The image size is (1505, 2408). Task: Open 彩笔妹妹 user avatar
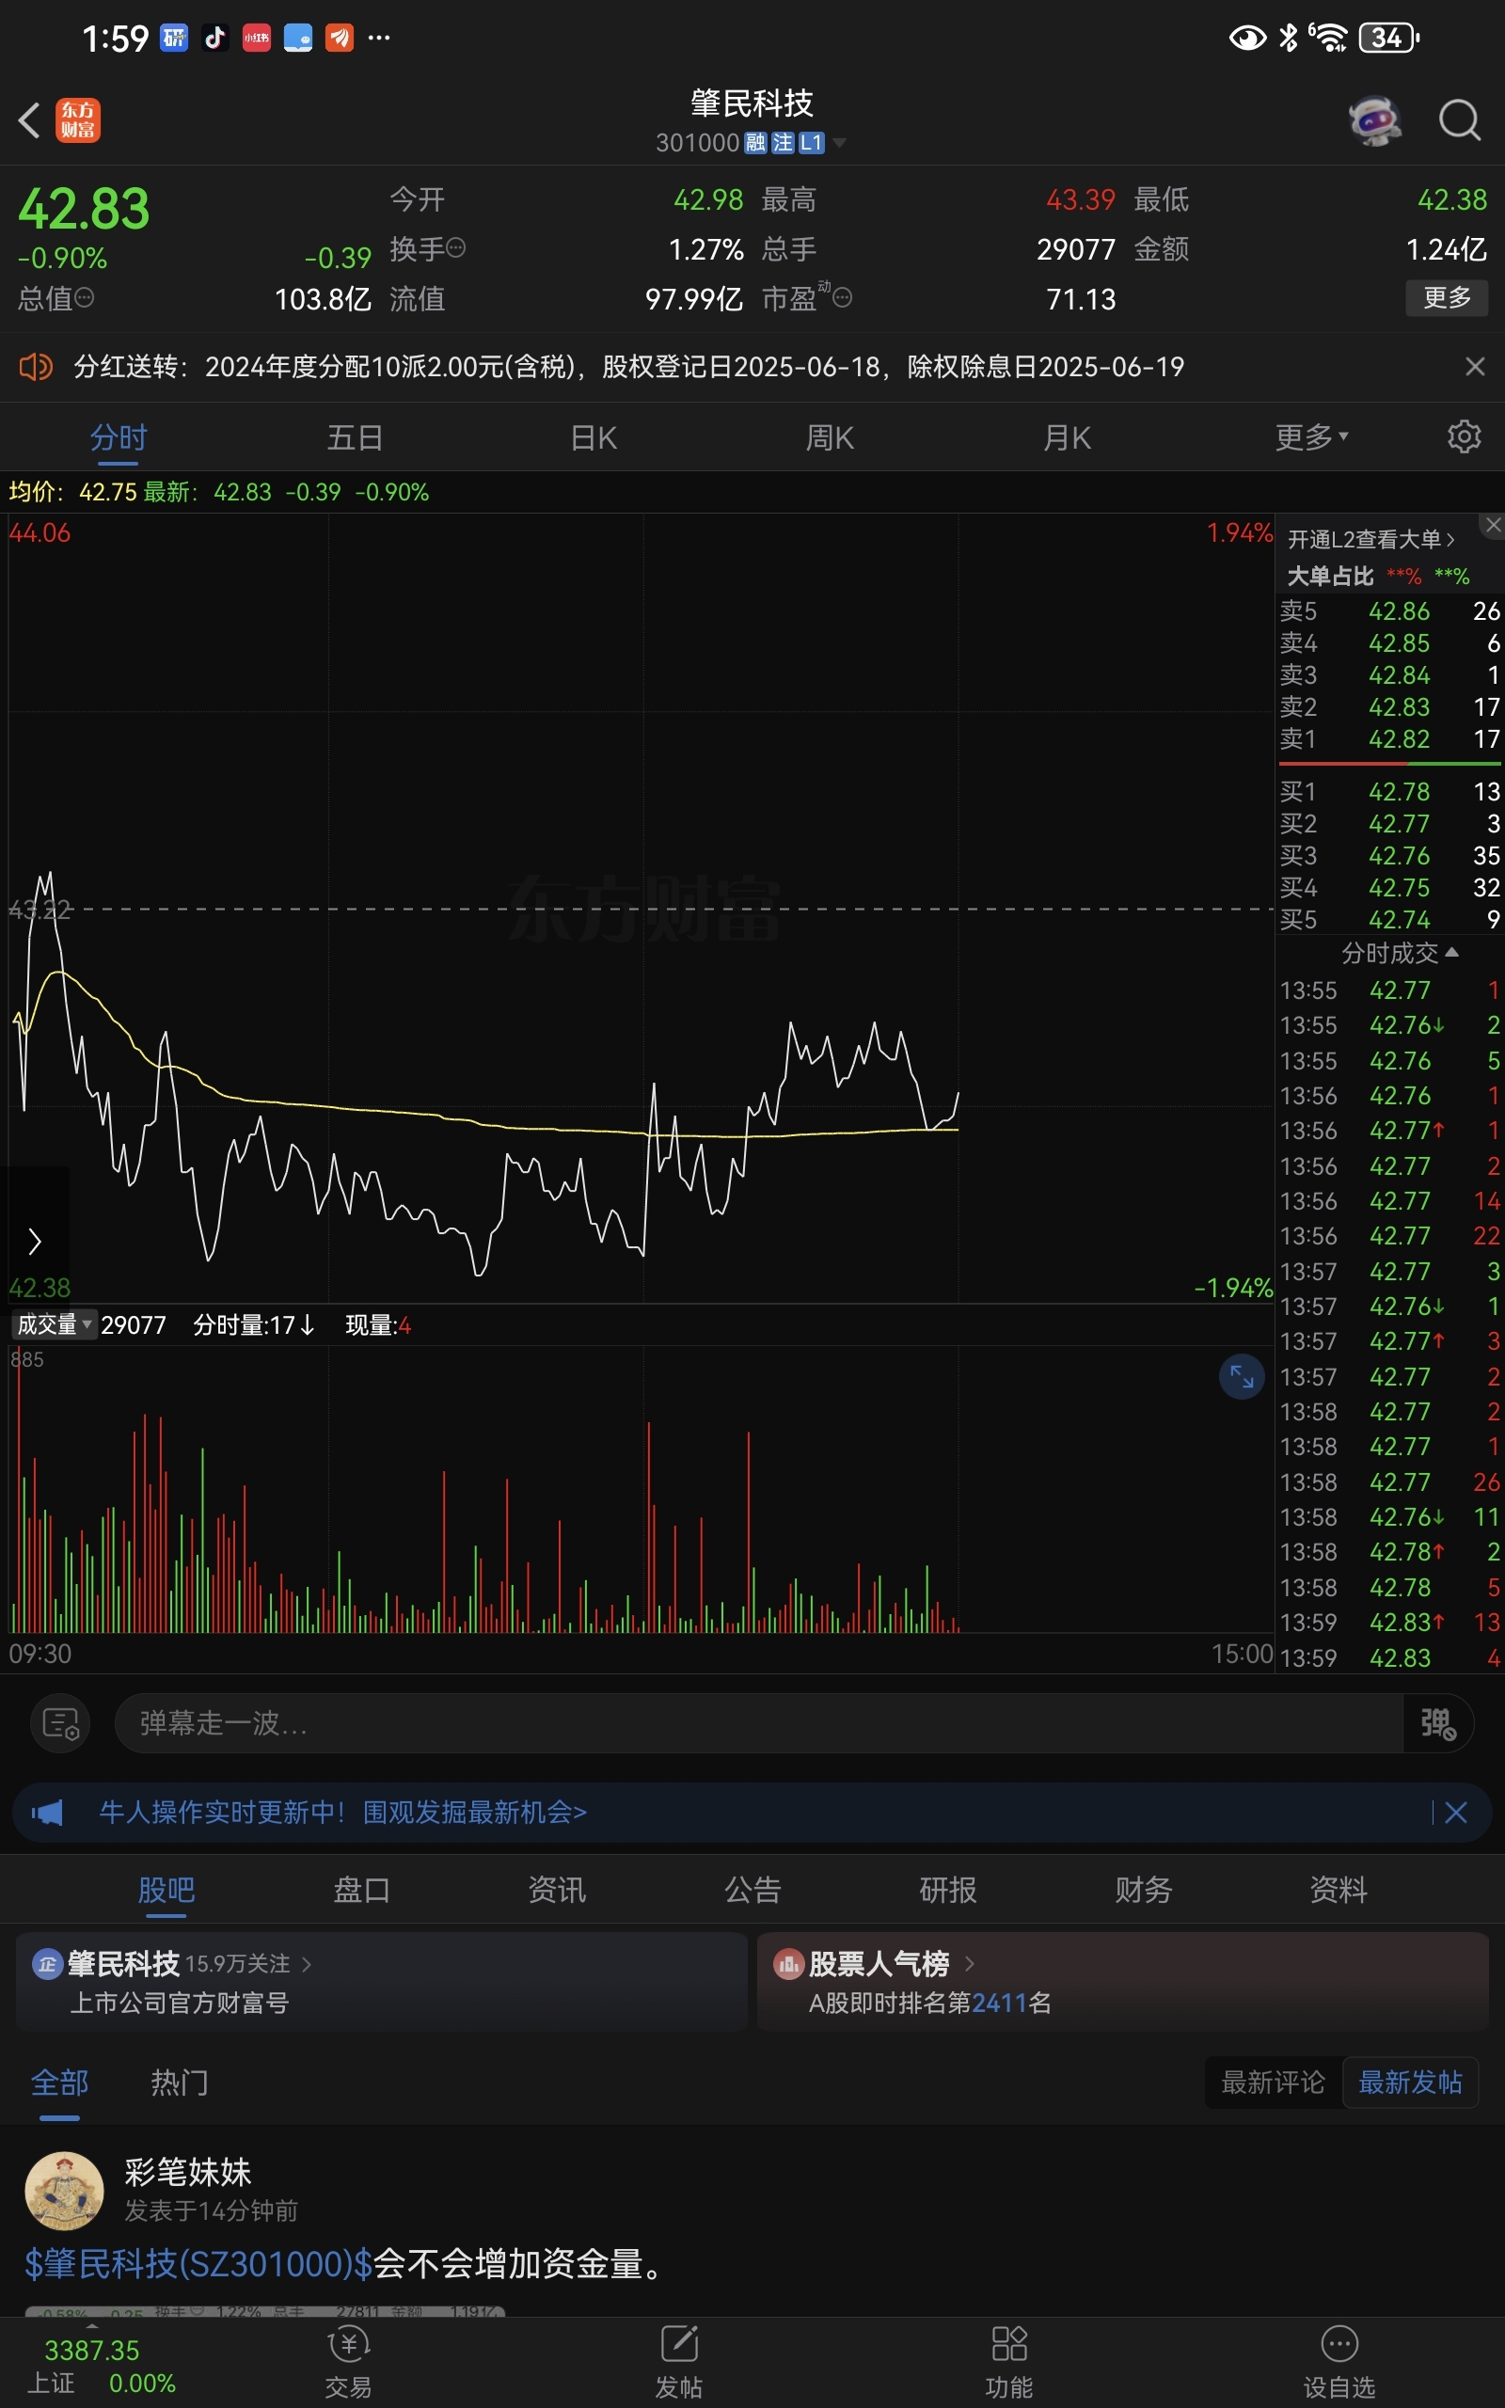(64, 2191)
